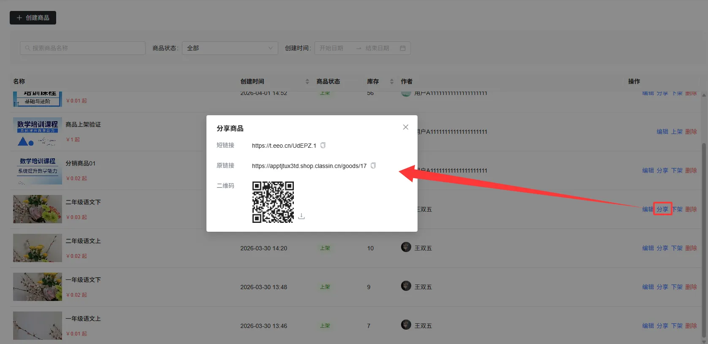Share the 分销商品01 product

pos(662,171)
